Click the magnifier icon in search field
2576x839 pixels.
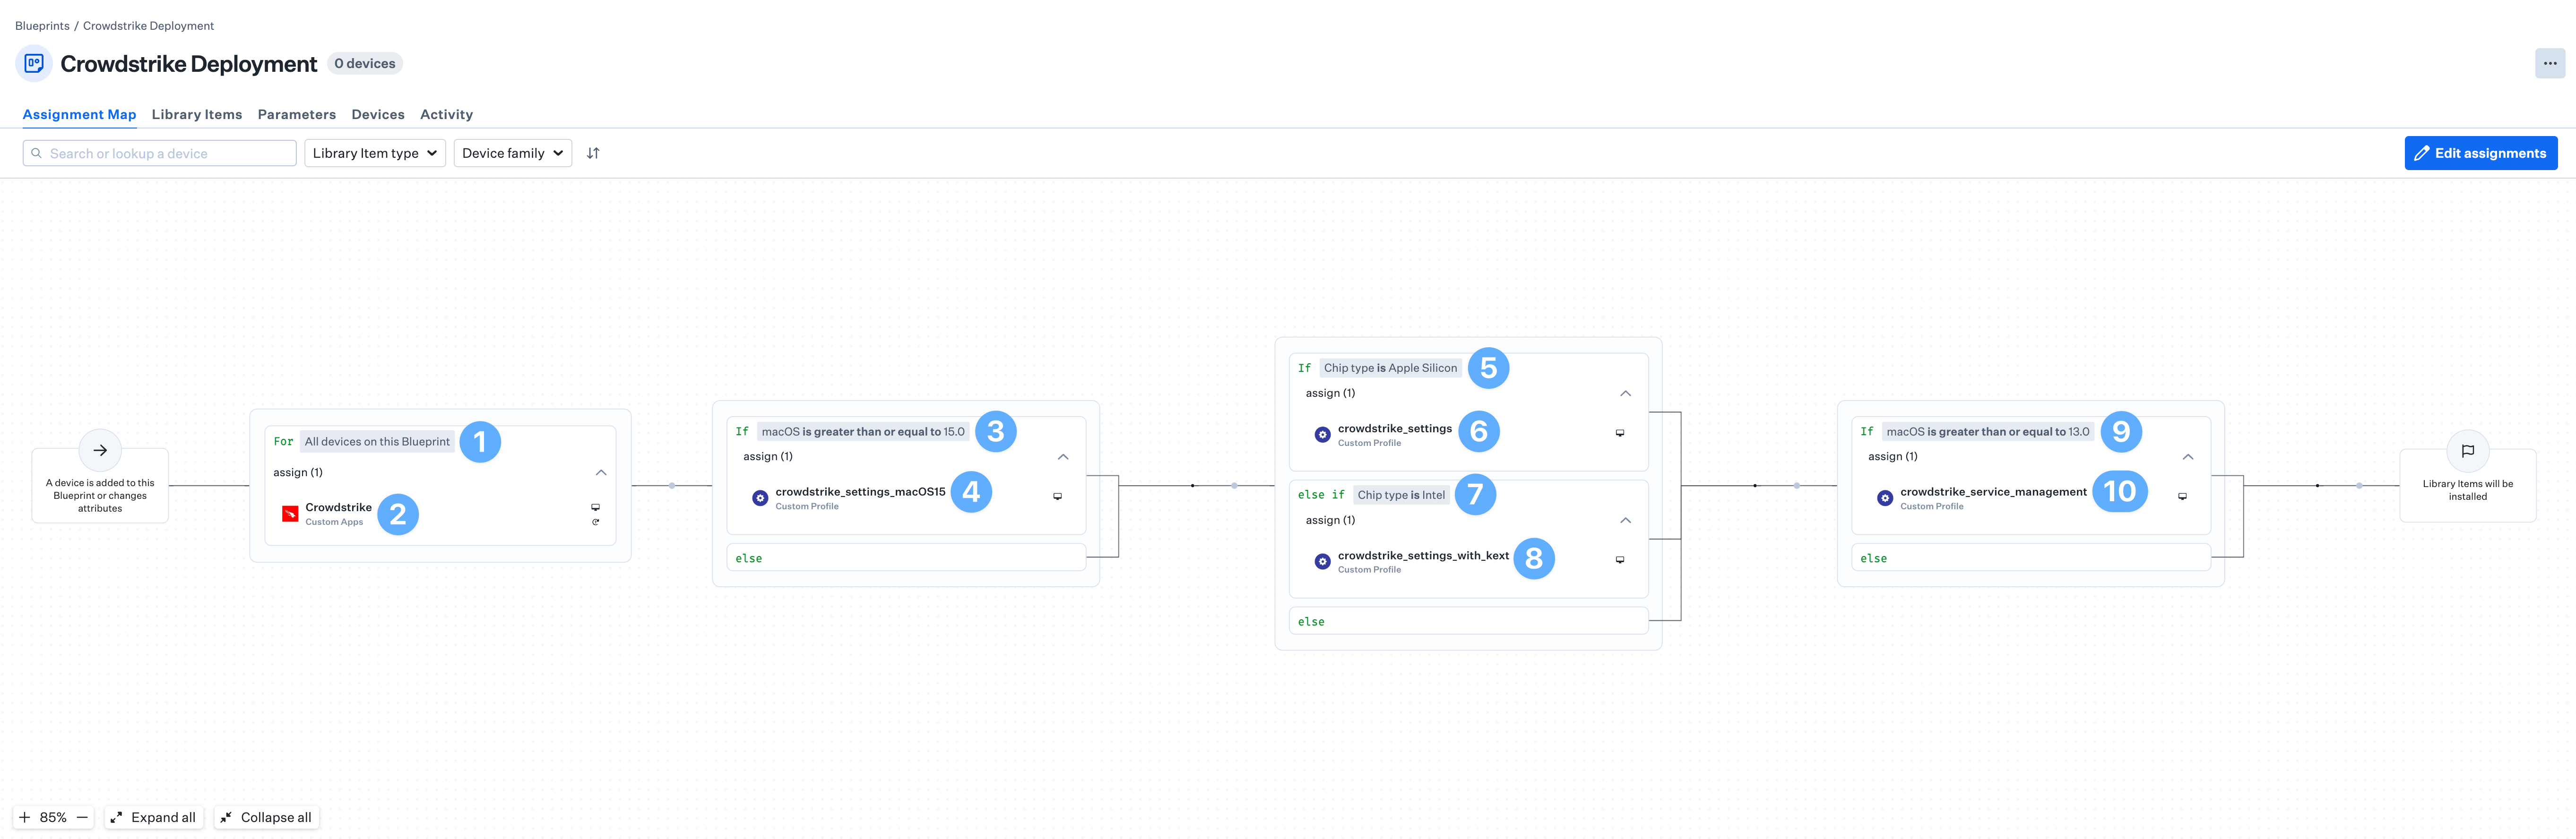(x=37, y=153)
